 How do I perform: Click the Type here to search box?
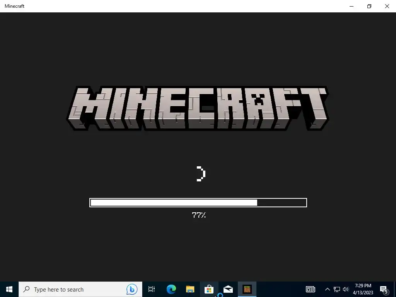coord(80,289)
